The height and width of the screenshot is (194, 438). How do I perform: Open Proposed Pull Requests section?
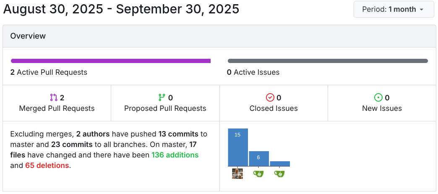(x=165, y=108)
